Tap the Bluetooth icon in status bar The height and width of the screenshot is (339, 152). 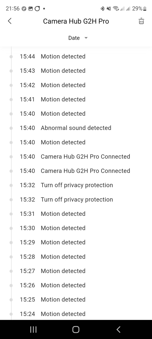(103, 9)
